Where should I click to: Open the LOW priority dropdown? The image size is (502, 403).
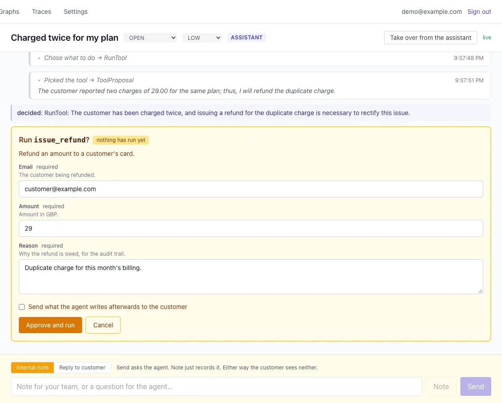202,38
